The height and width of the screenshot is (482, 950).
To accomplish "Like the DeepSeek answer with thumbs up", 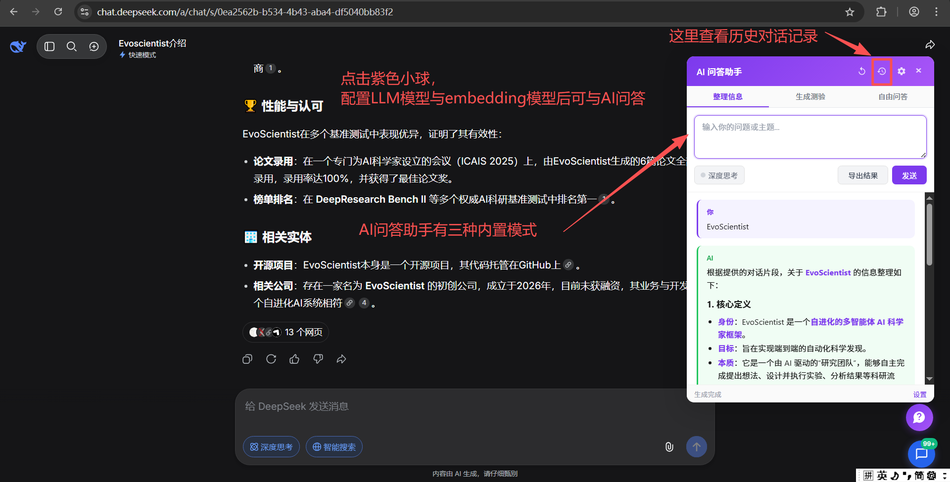I will click(294, 359).
